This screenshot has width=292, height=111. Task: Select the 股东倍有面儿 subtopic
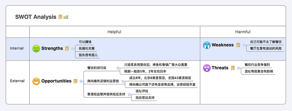[88, 55]
